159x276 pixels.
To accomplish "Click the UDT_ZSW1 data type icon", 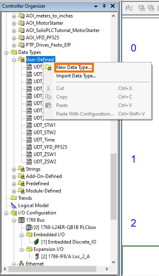I will point(29,154).
